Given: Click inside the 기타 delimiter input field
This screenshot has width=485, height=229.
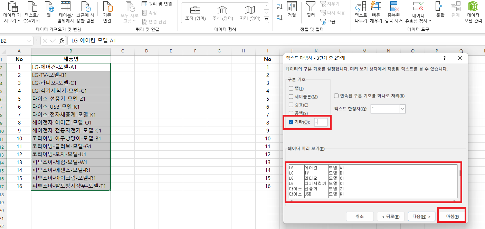Looking at the screenshot, I should point(321,122).
